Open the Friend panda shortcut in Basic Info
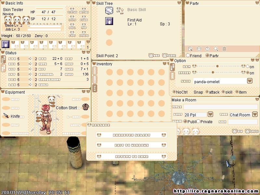 [84, 34]
